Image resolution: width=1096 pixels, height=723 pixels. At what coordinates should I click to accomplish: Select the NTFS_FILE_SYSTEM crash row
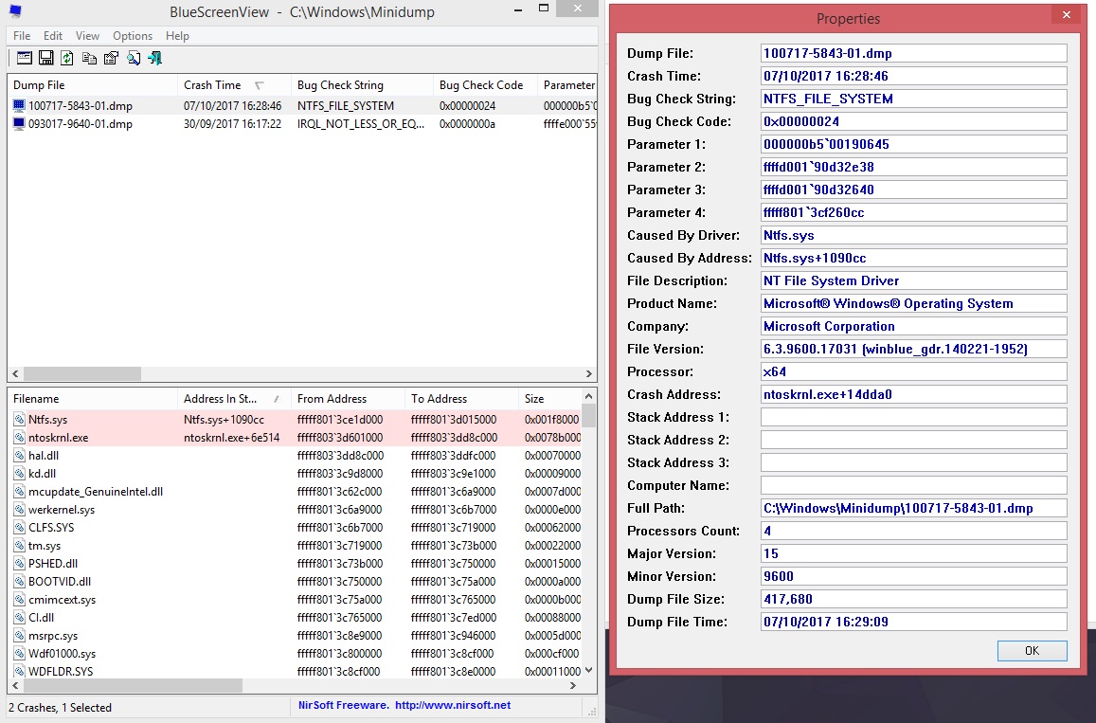coord(302,105)
